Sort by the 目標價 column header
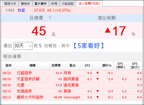 coord(56,65)
